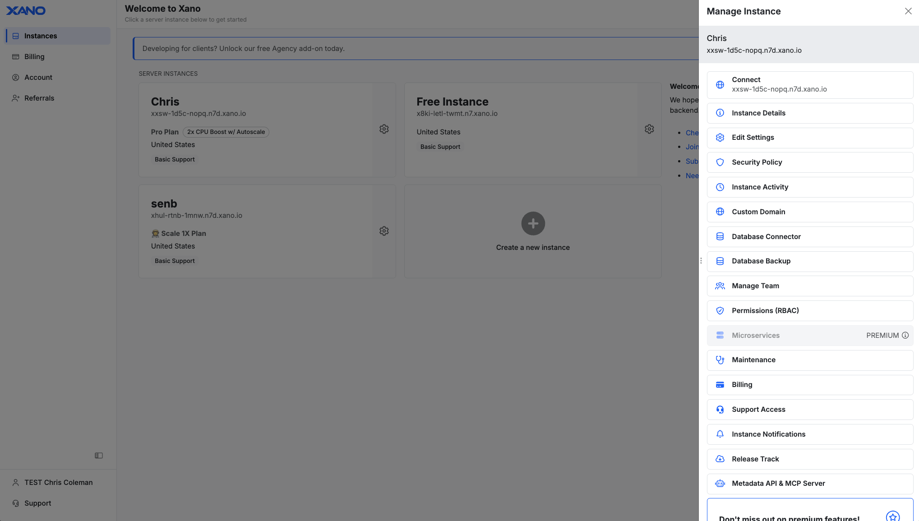Viewport: 919px width, 521px height.
Task: Open Maintenance
Action: tap(810, 360)
